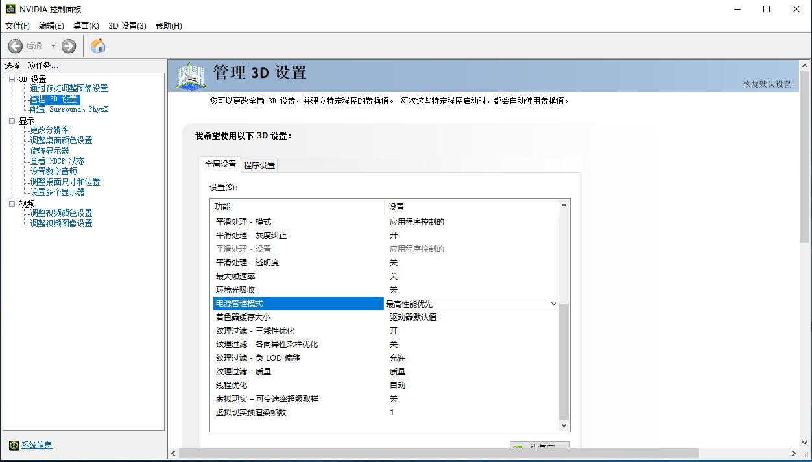Click the Forward arrow icon
Image resolution: width=812 pixels, height=462 pixels.
[69, 46]
